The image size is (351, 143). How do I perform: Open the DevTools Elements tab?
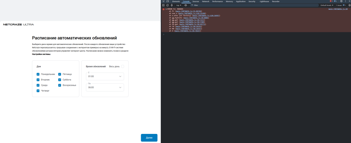click(176, 1)
